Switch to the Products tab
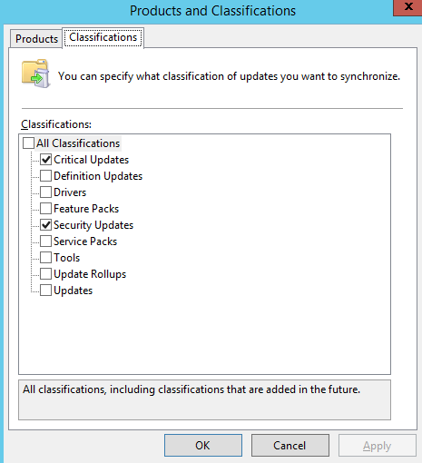Screen dimensions: 422x463 36,39
